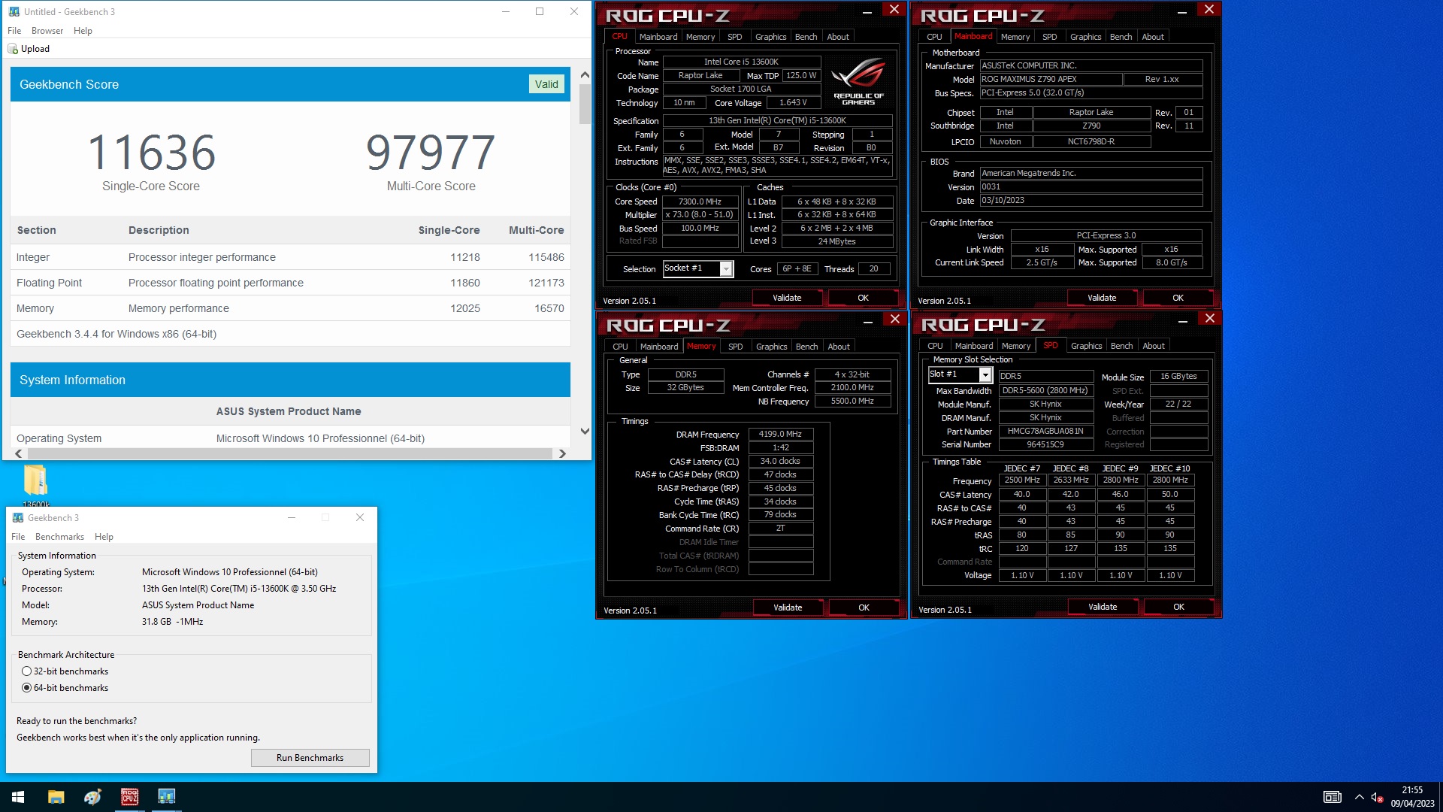Image resolution: width=1443 pixels, height=812 pixels.
Task: Click Validate in SPD tab window
Action: pos(1103,607)
